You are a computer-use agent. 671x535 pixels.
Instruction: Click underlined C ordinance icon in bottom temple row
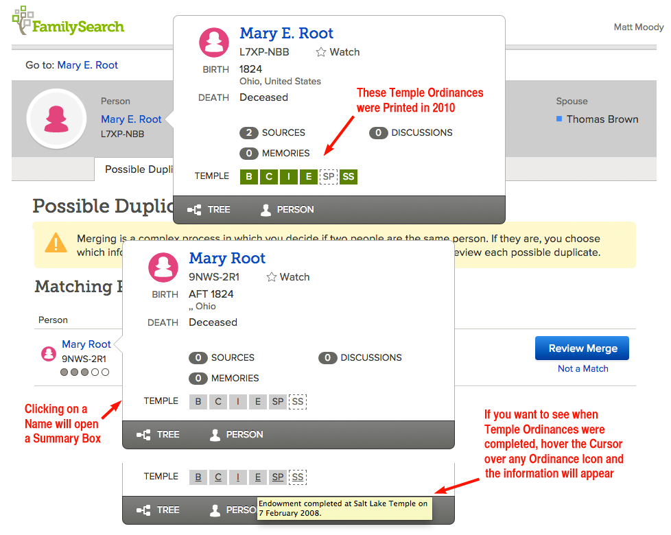[218, 477]
